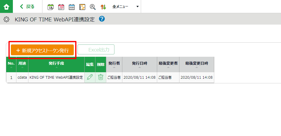
Task: Select the ご担当者 cell under 発行者
Action: pyautogui.click(x=114, y=78)
